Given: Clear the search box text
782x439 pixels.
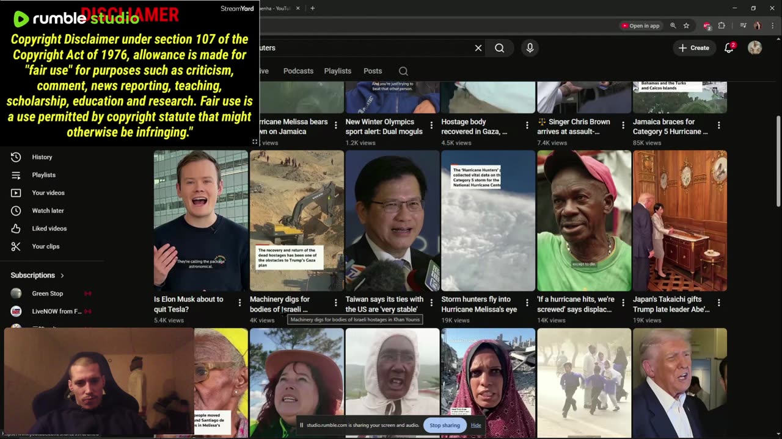Looking at the screenshot, I should 478,48.
